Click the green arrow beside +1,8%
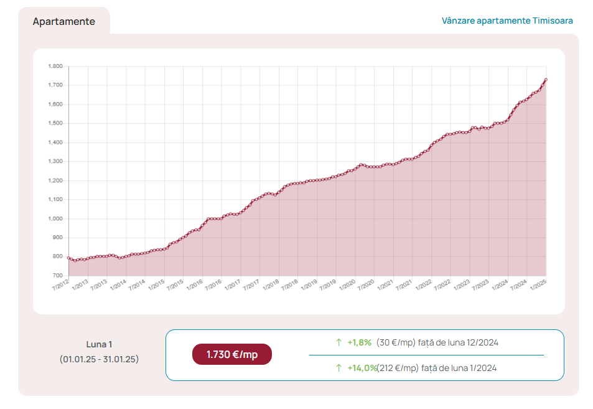 coord(339,342)
